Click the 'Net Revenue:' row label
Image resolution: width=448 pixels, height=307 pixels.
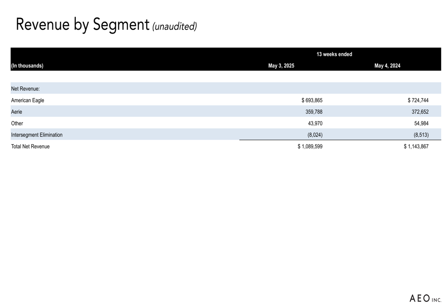pyautogui.click(x=26, y=89)
